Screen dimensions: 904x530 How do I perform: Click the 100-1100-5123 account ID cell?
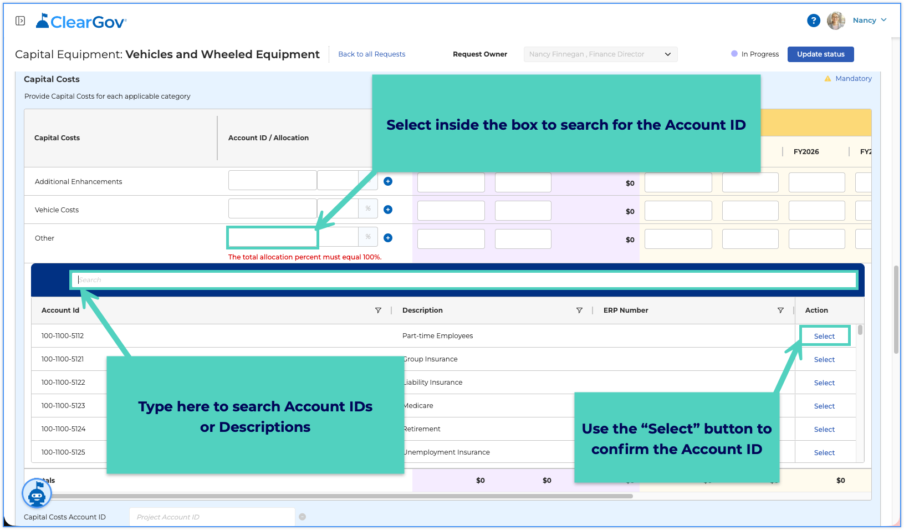pyautogui.click(x=63, y=406)
